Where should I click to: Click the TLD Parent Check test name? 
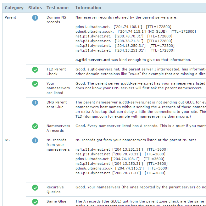click(x=56, y=72)
